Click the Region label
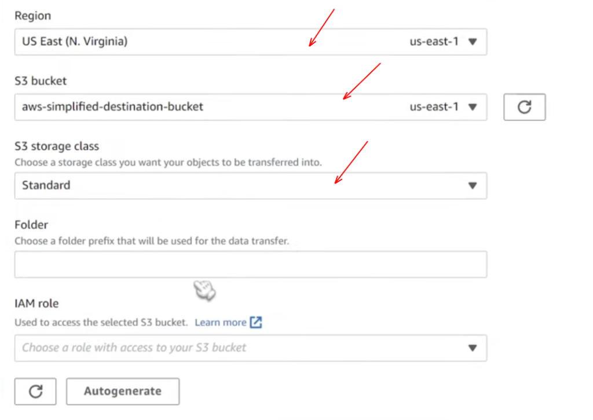593x420 pixels. tap(32, 16)
